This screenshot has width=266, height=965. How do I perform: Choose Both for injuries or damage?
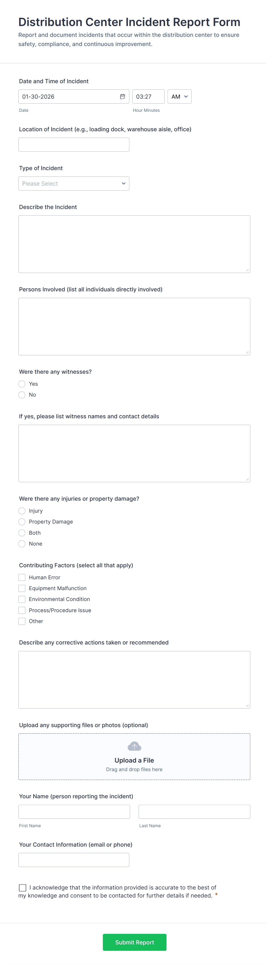coord(22,532)
